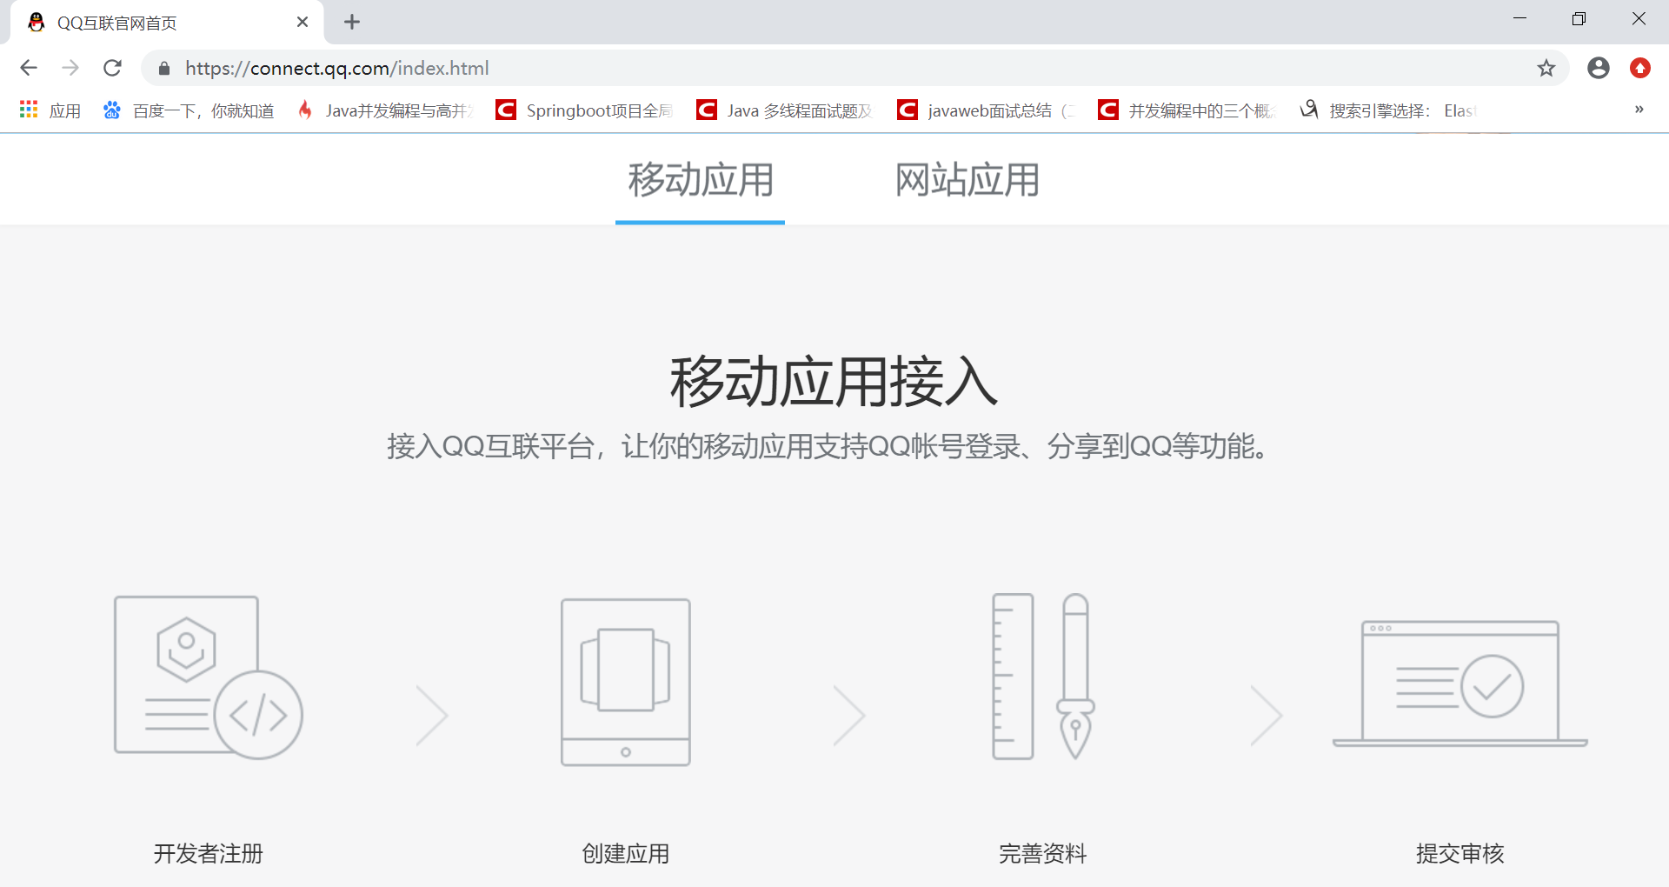Open the Baidu bookmark 百度一下，你就知道
The height and width of the screenshot is (887, 1669).
click(189, 110)
